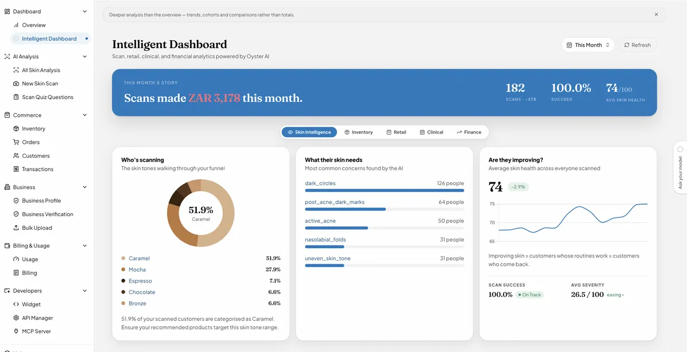
Task: Collapse the Commerce section chevron
Action: (x=85, y=115)
